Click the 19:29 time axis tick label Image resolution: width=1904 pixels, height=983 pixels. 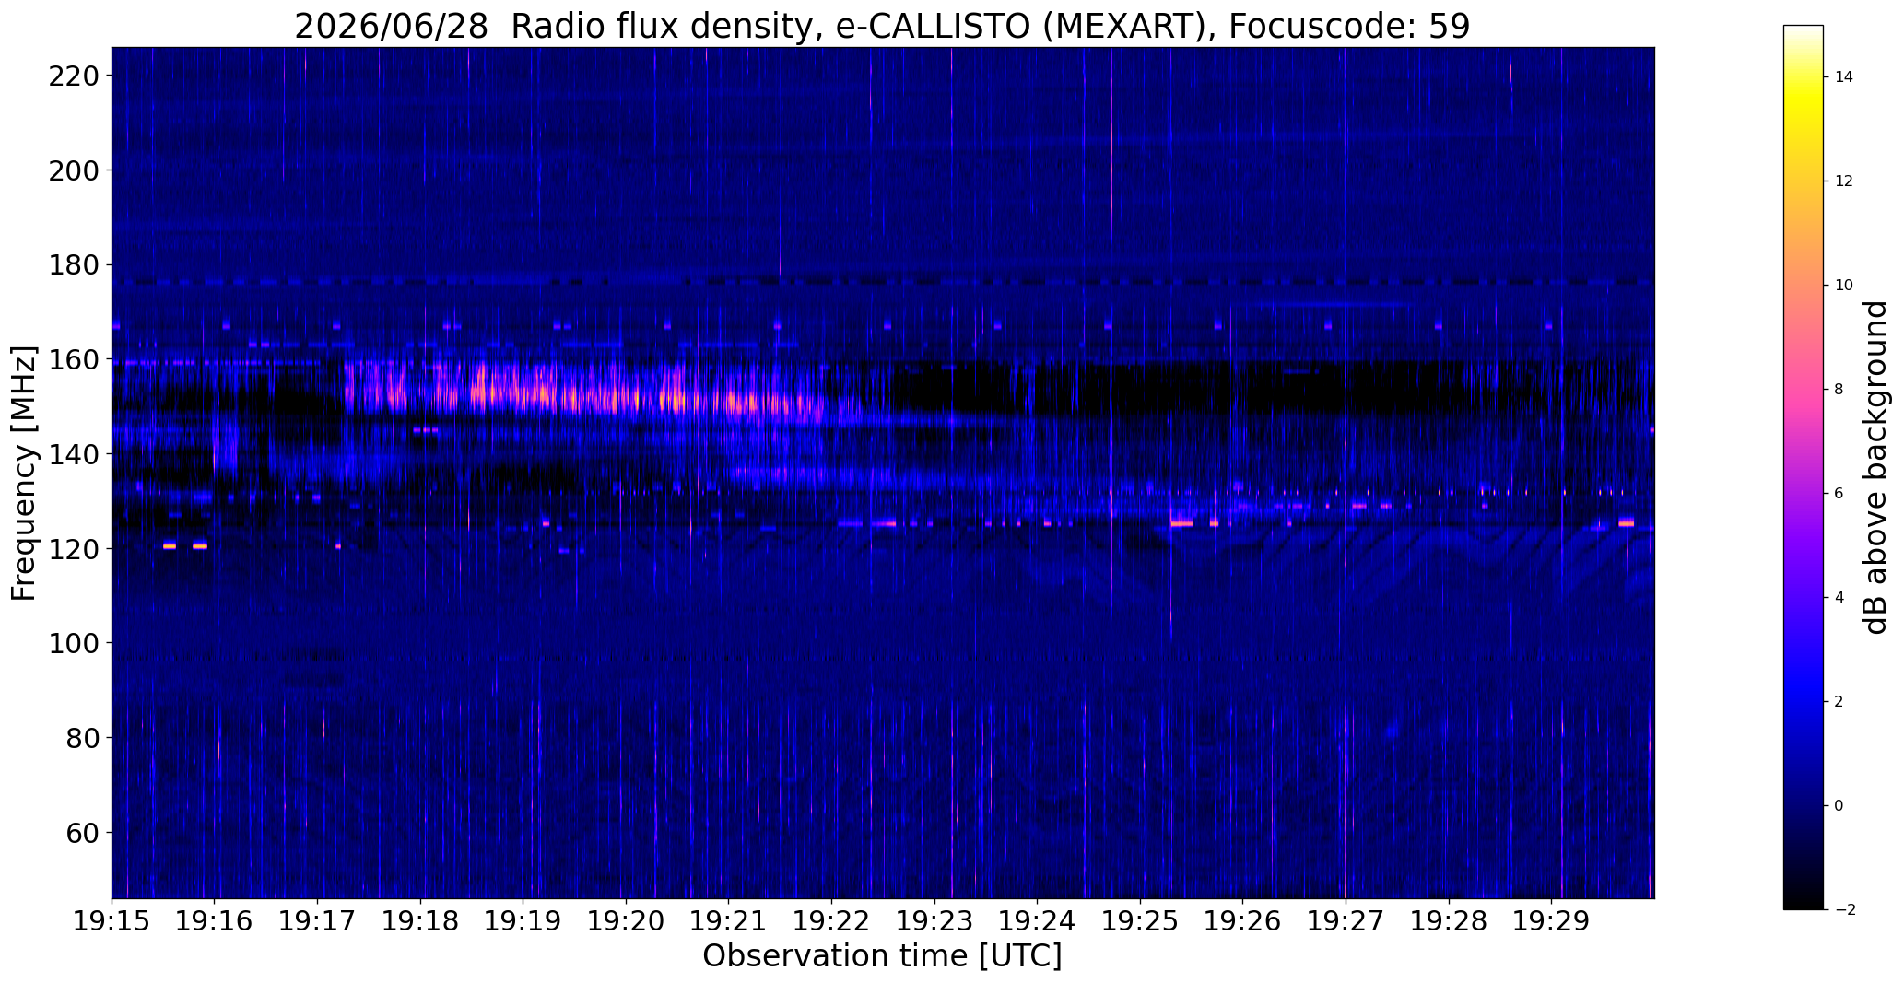click(x=1551, y=922)
